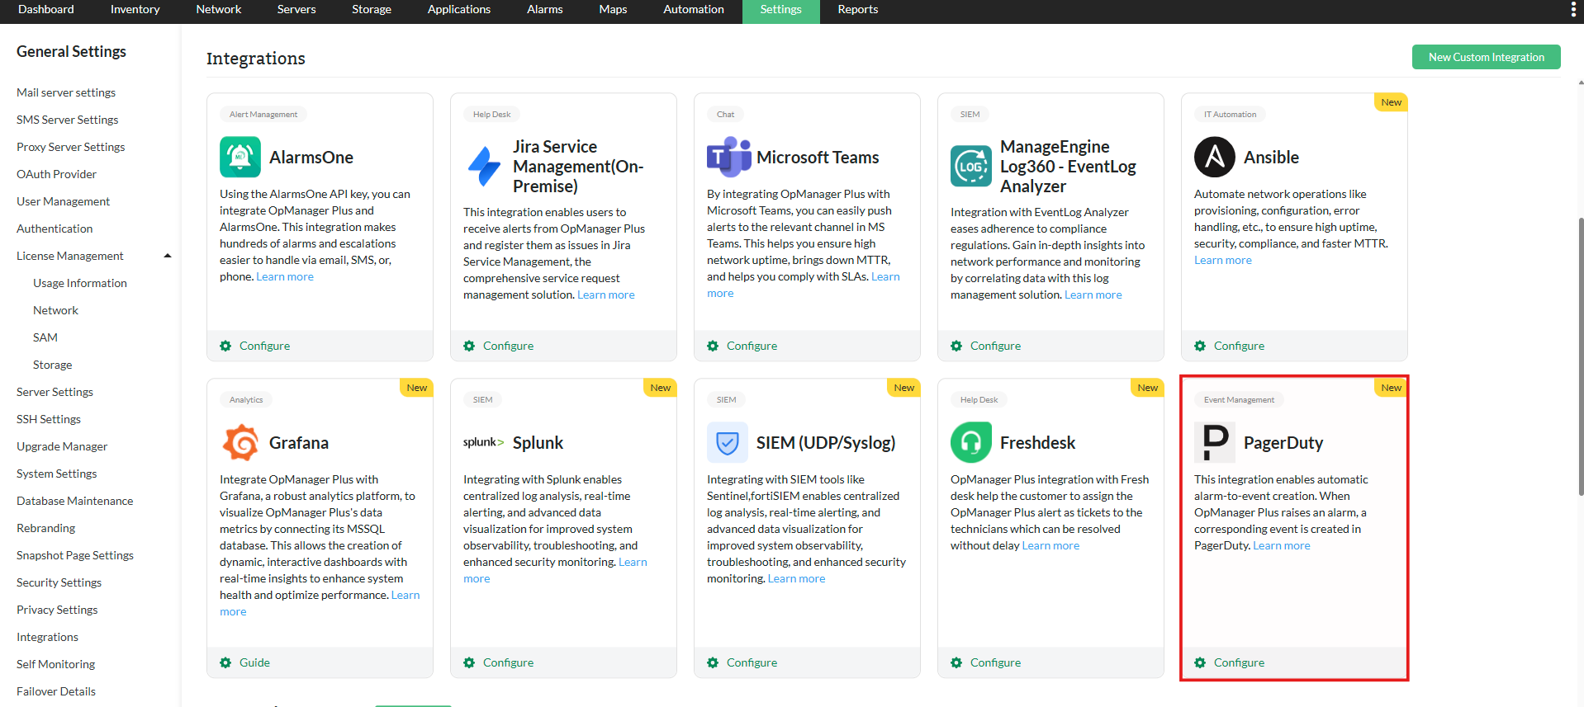Image resolution: width=1584 pixels, height=707 pixels.
Task: Open the Alarms tab
Action: [544, 10]
